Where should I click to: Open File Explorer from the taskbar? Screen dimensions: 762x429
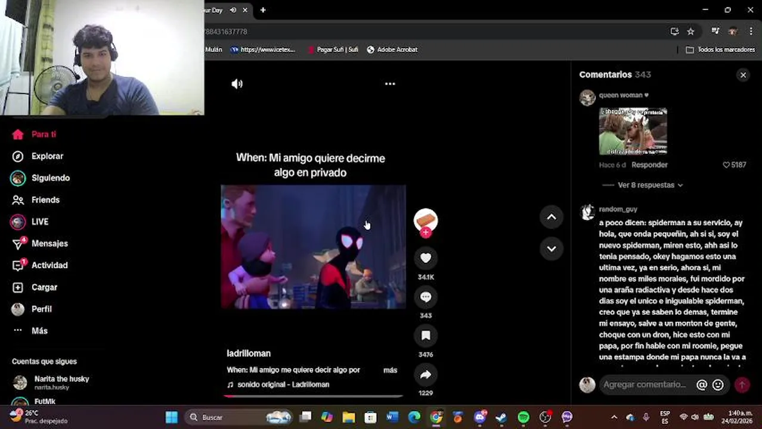(349, 417)
